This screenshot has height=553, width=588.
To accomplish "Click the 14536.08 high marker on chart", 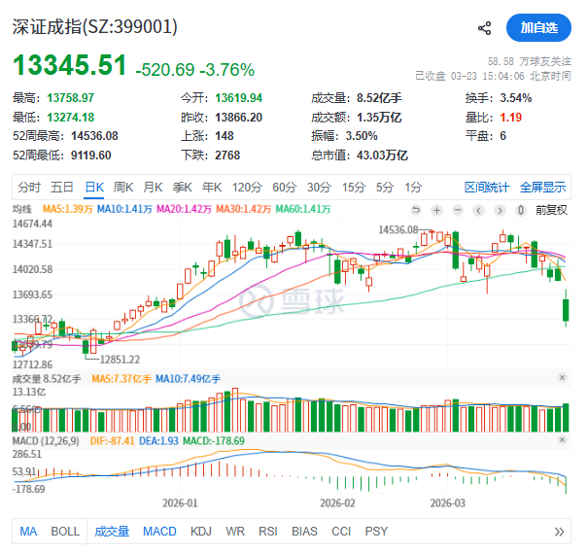I will (x=398, y=229).
